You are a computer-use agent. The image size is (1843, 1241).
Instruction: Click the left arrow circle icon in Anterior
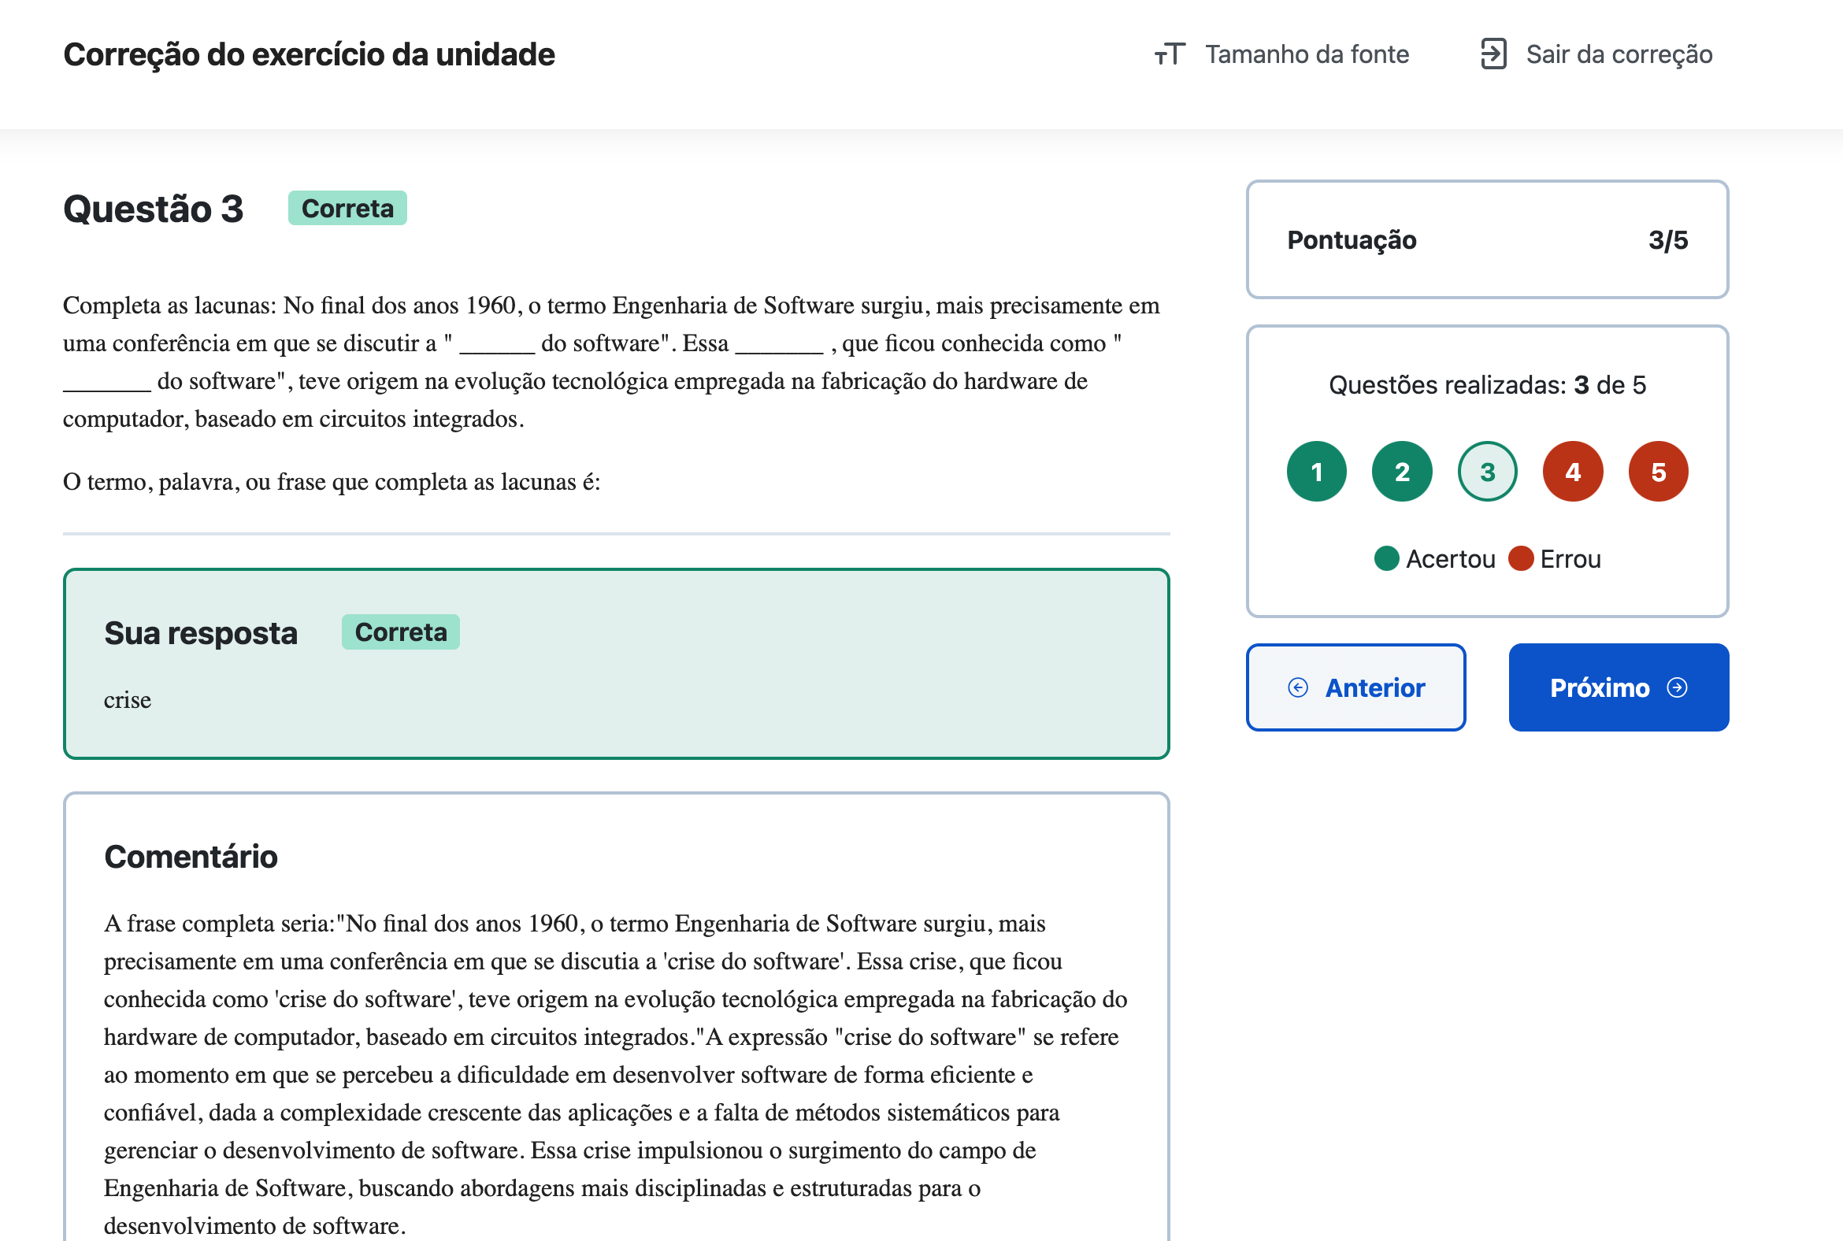point(1297,687)
